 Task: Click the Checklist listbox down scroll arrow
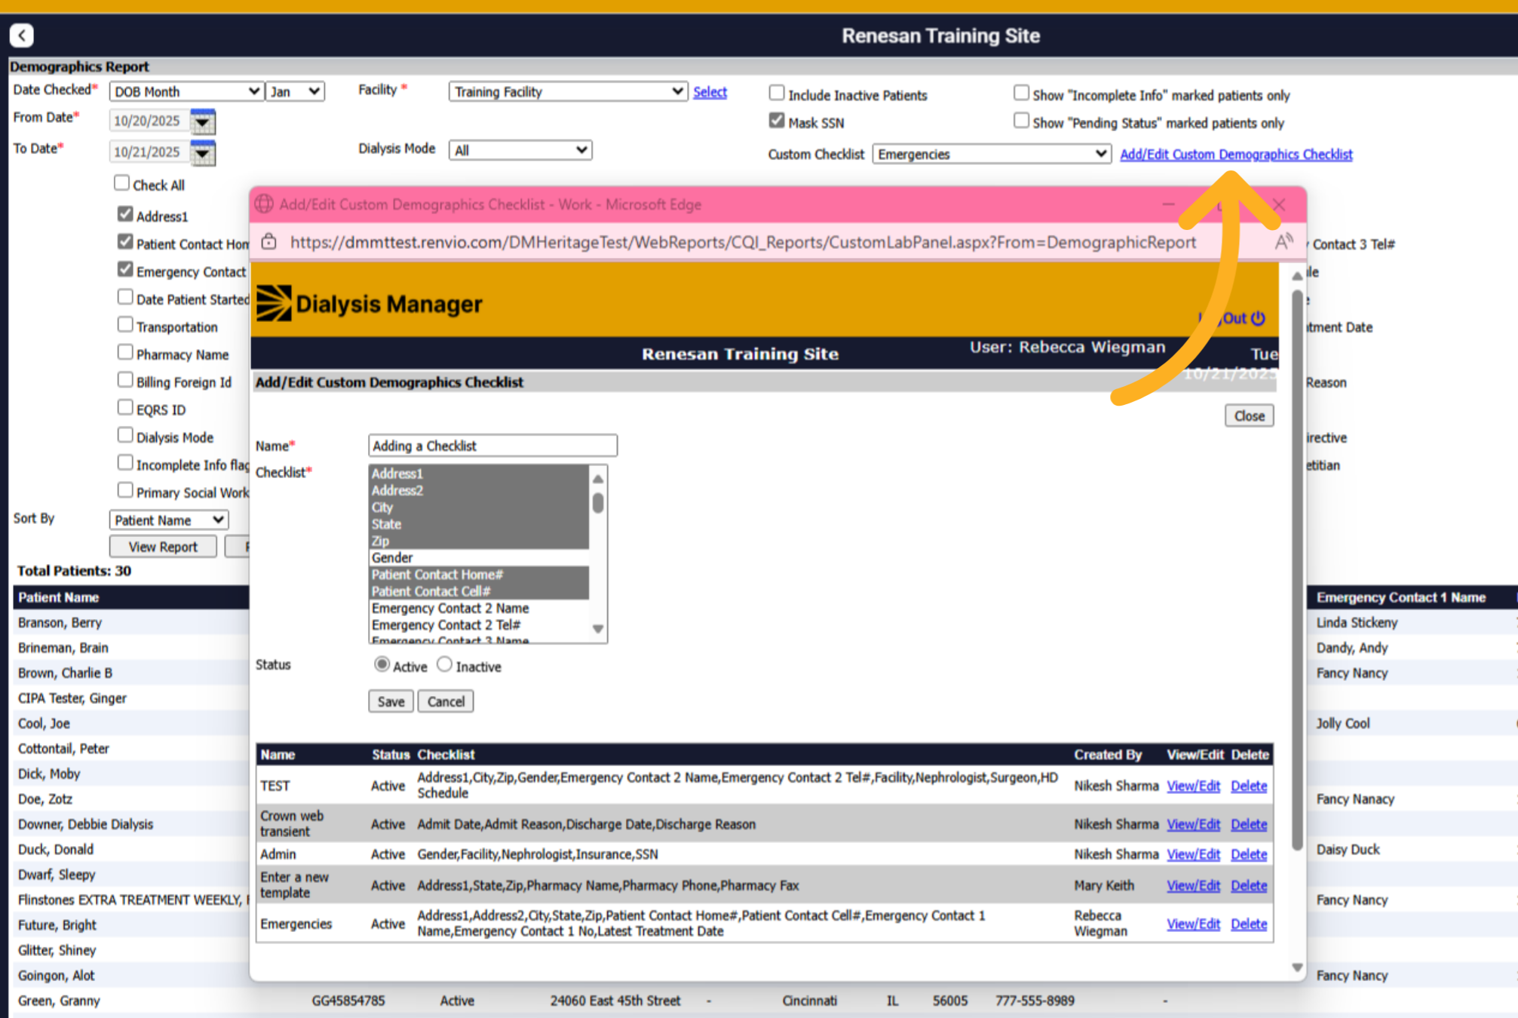tap(598, 629)
